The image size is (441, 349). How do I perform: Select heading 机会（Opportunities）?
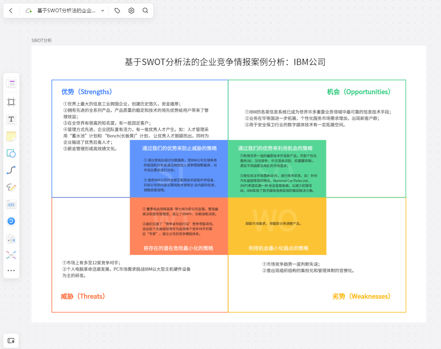(x=359, y=92)
